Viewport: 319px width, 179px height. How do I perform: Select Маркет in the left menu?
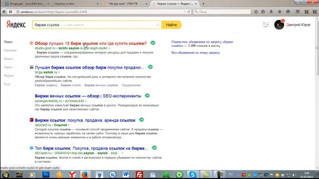[x=9, y=76]
